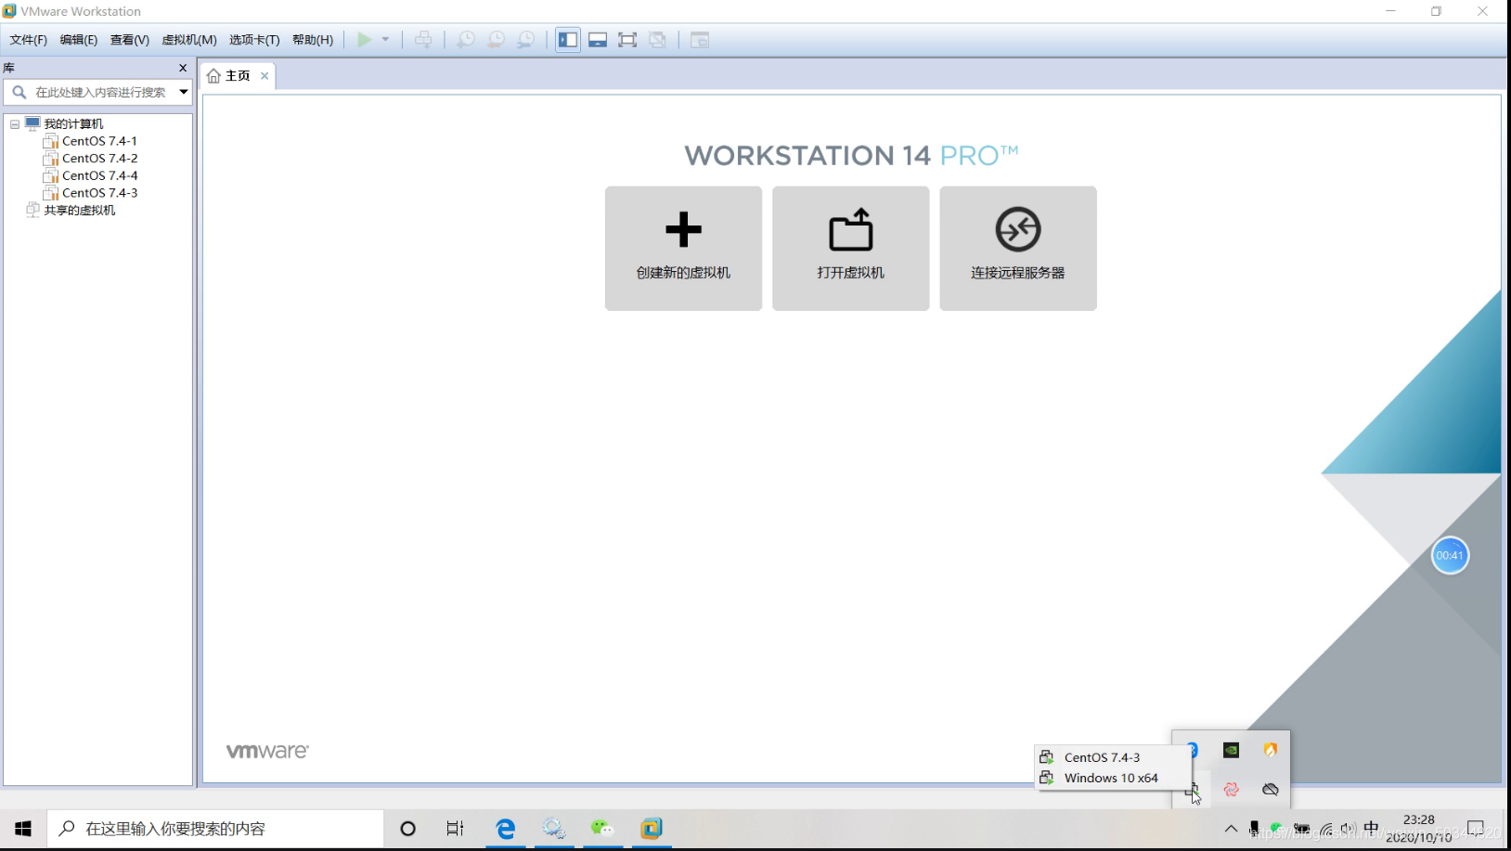The image size is (1511, 851).
Task: Click the Wi-Fi network tray icon
Action: pos(1326,829)
